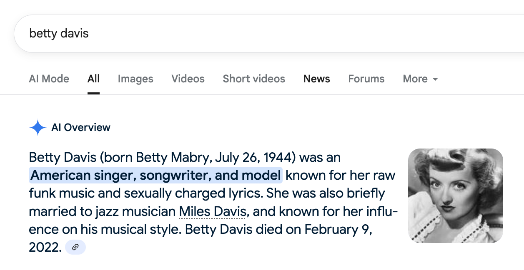Screen dimensions: 524x270
Task: Open the Forums tab
Action: pyautogui.click(x=366, y=79)
